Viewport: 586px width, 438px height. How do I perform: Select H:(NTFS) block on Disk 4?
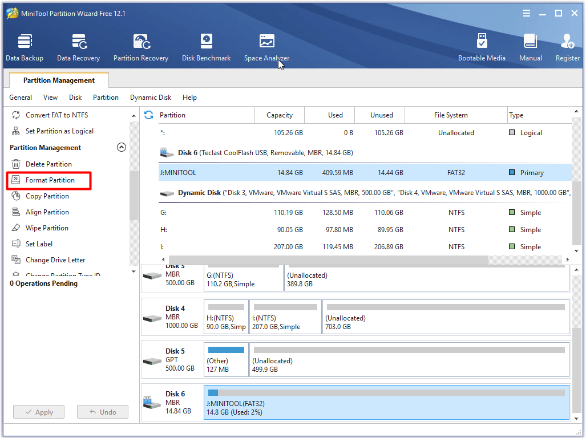point(226,317)
